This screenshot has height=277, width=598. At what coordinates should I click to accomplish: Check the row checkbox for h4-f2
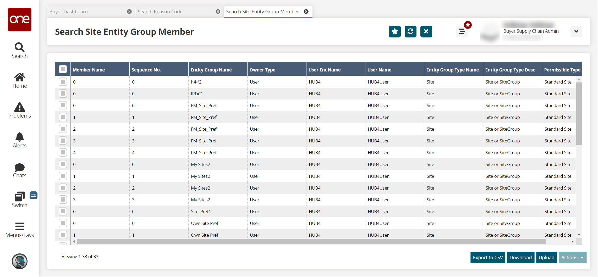63,82
